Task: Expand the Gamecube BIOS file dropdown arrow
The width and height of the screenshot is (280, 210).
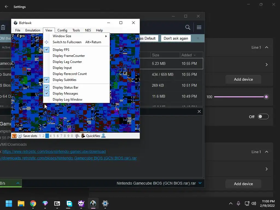Action: click(x=200, y=183)
